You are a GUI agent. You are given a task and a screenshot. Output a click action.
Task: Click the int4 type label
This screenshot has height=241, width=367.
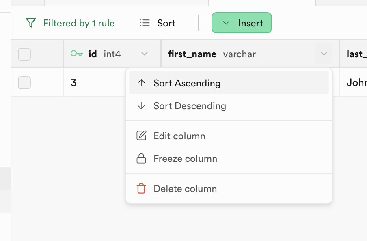[112, 54]
